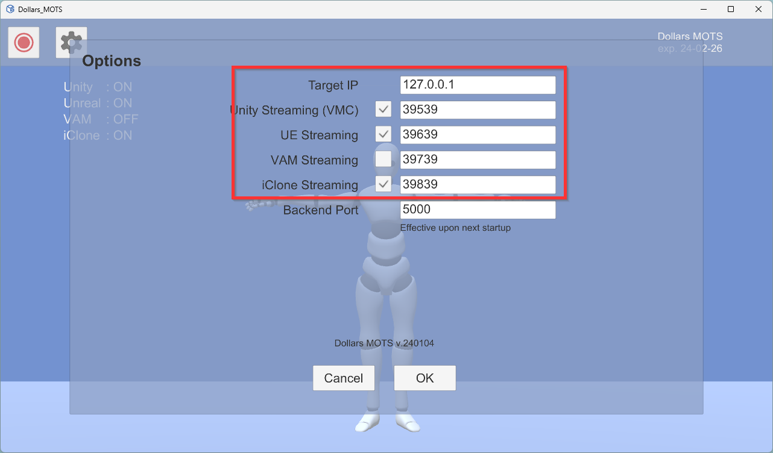This screenshot has height=453, width=773.
Task: Confirm options with the OK button
Action: (424, 378)
